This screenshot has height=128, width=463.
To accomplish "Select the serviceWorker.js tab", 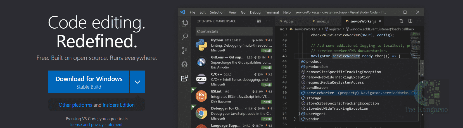I will click(x=363, y=21).
